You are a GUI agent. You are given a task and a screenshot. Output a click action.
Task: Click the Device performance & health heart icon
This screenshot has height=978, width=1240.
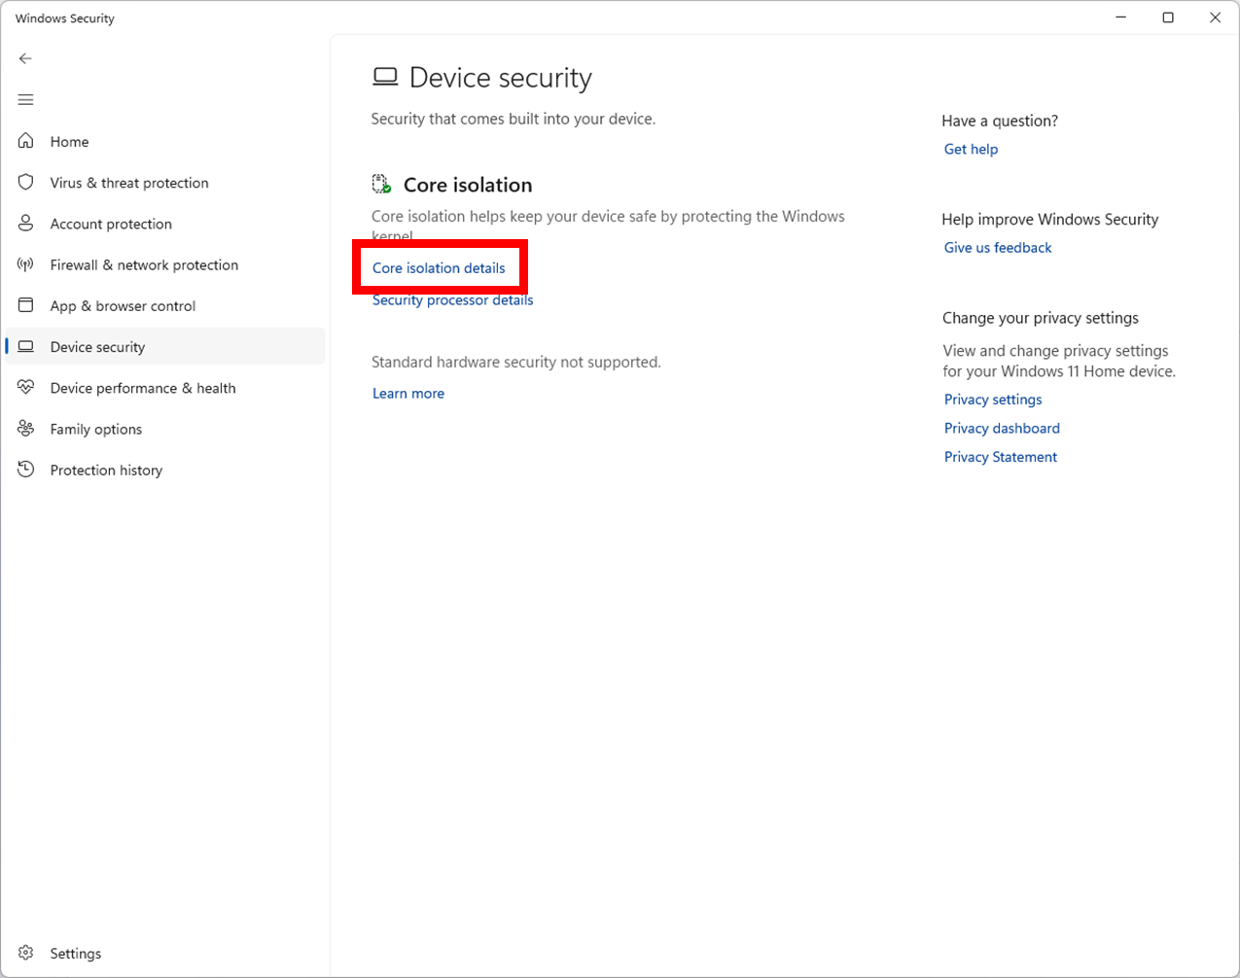click(26, 387)
